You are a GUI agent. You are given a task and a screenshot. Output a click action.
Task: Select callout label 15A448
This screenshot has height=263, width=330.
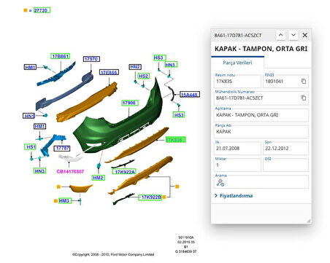(x=190, y=95)
